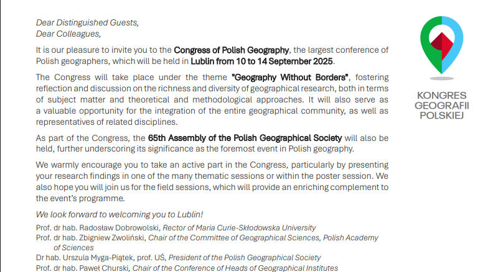This screenshot has height=272, width=493.
Task: Click the "KONGRES GEOGRAFII POLSKIEJ" logo text
Action: pyautogui.click(x=443, y=106)
